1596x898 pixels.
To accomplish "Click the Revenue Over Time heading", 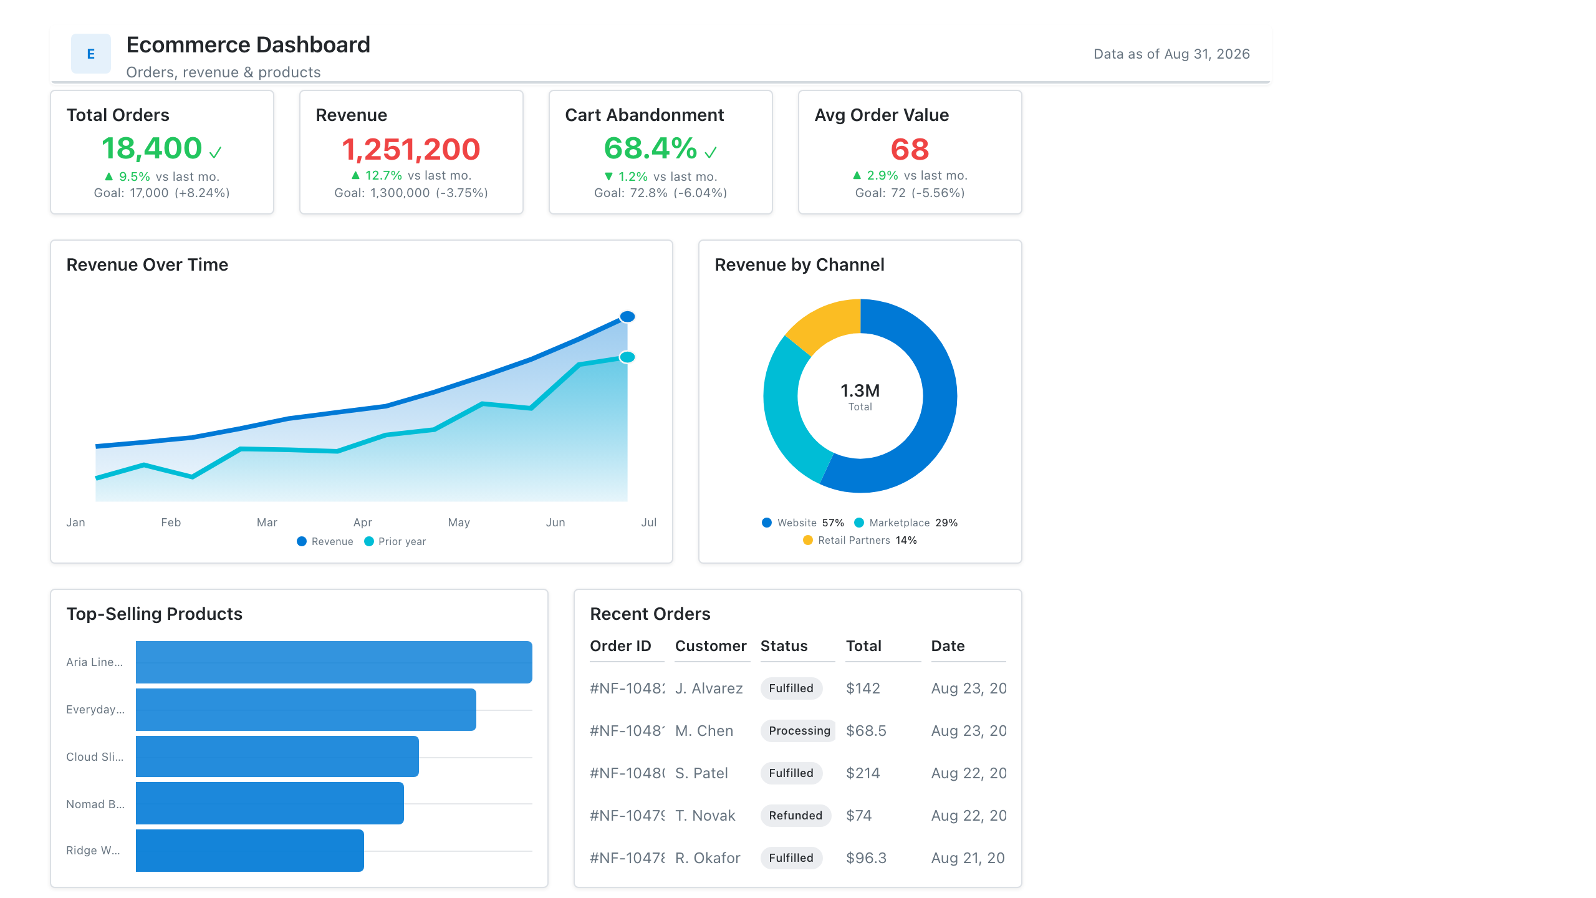I will point(147,265).
